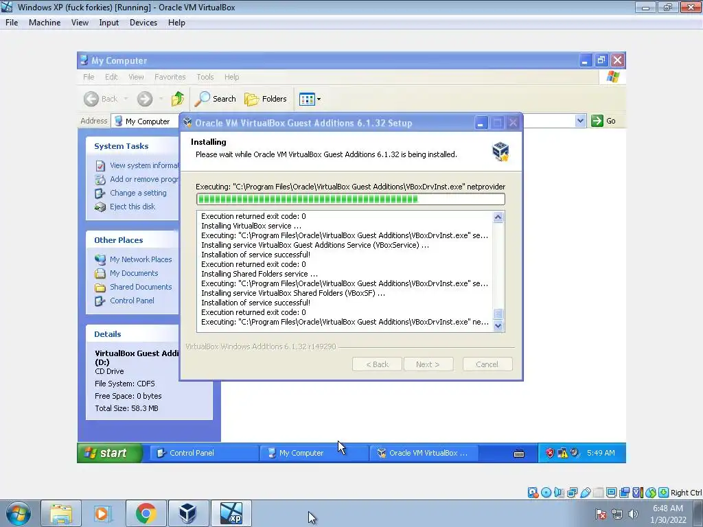Open the Forward history dropdown arrow
Screen dimensions: 703x527
pyautogui.click(x=161, y=99)
